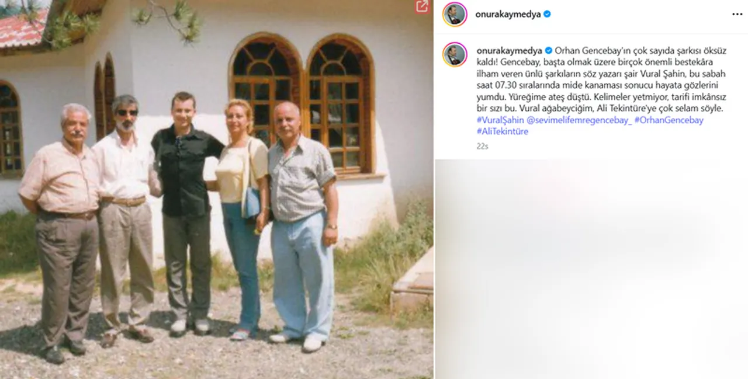748x379 pixels.
Task: Click the verified badge in the post header
Action: [x=547, y=15]
